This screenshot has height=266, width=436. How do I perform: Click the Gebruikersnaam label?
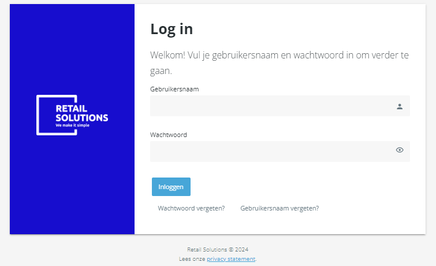coord(174,89)
